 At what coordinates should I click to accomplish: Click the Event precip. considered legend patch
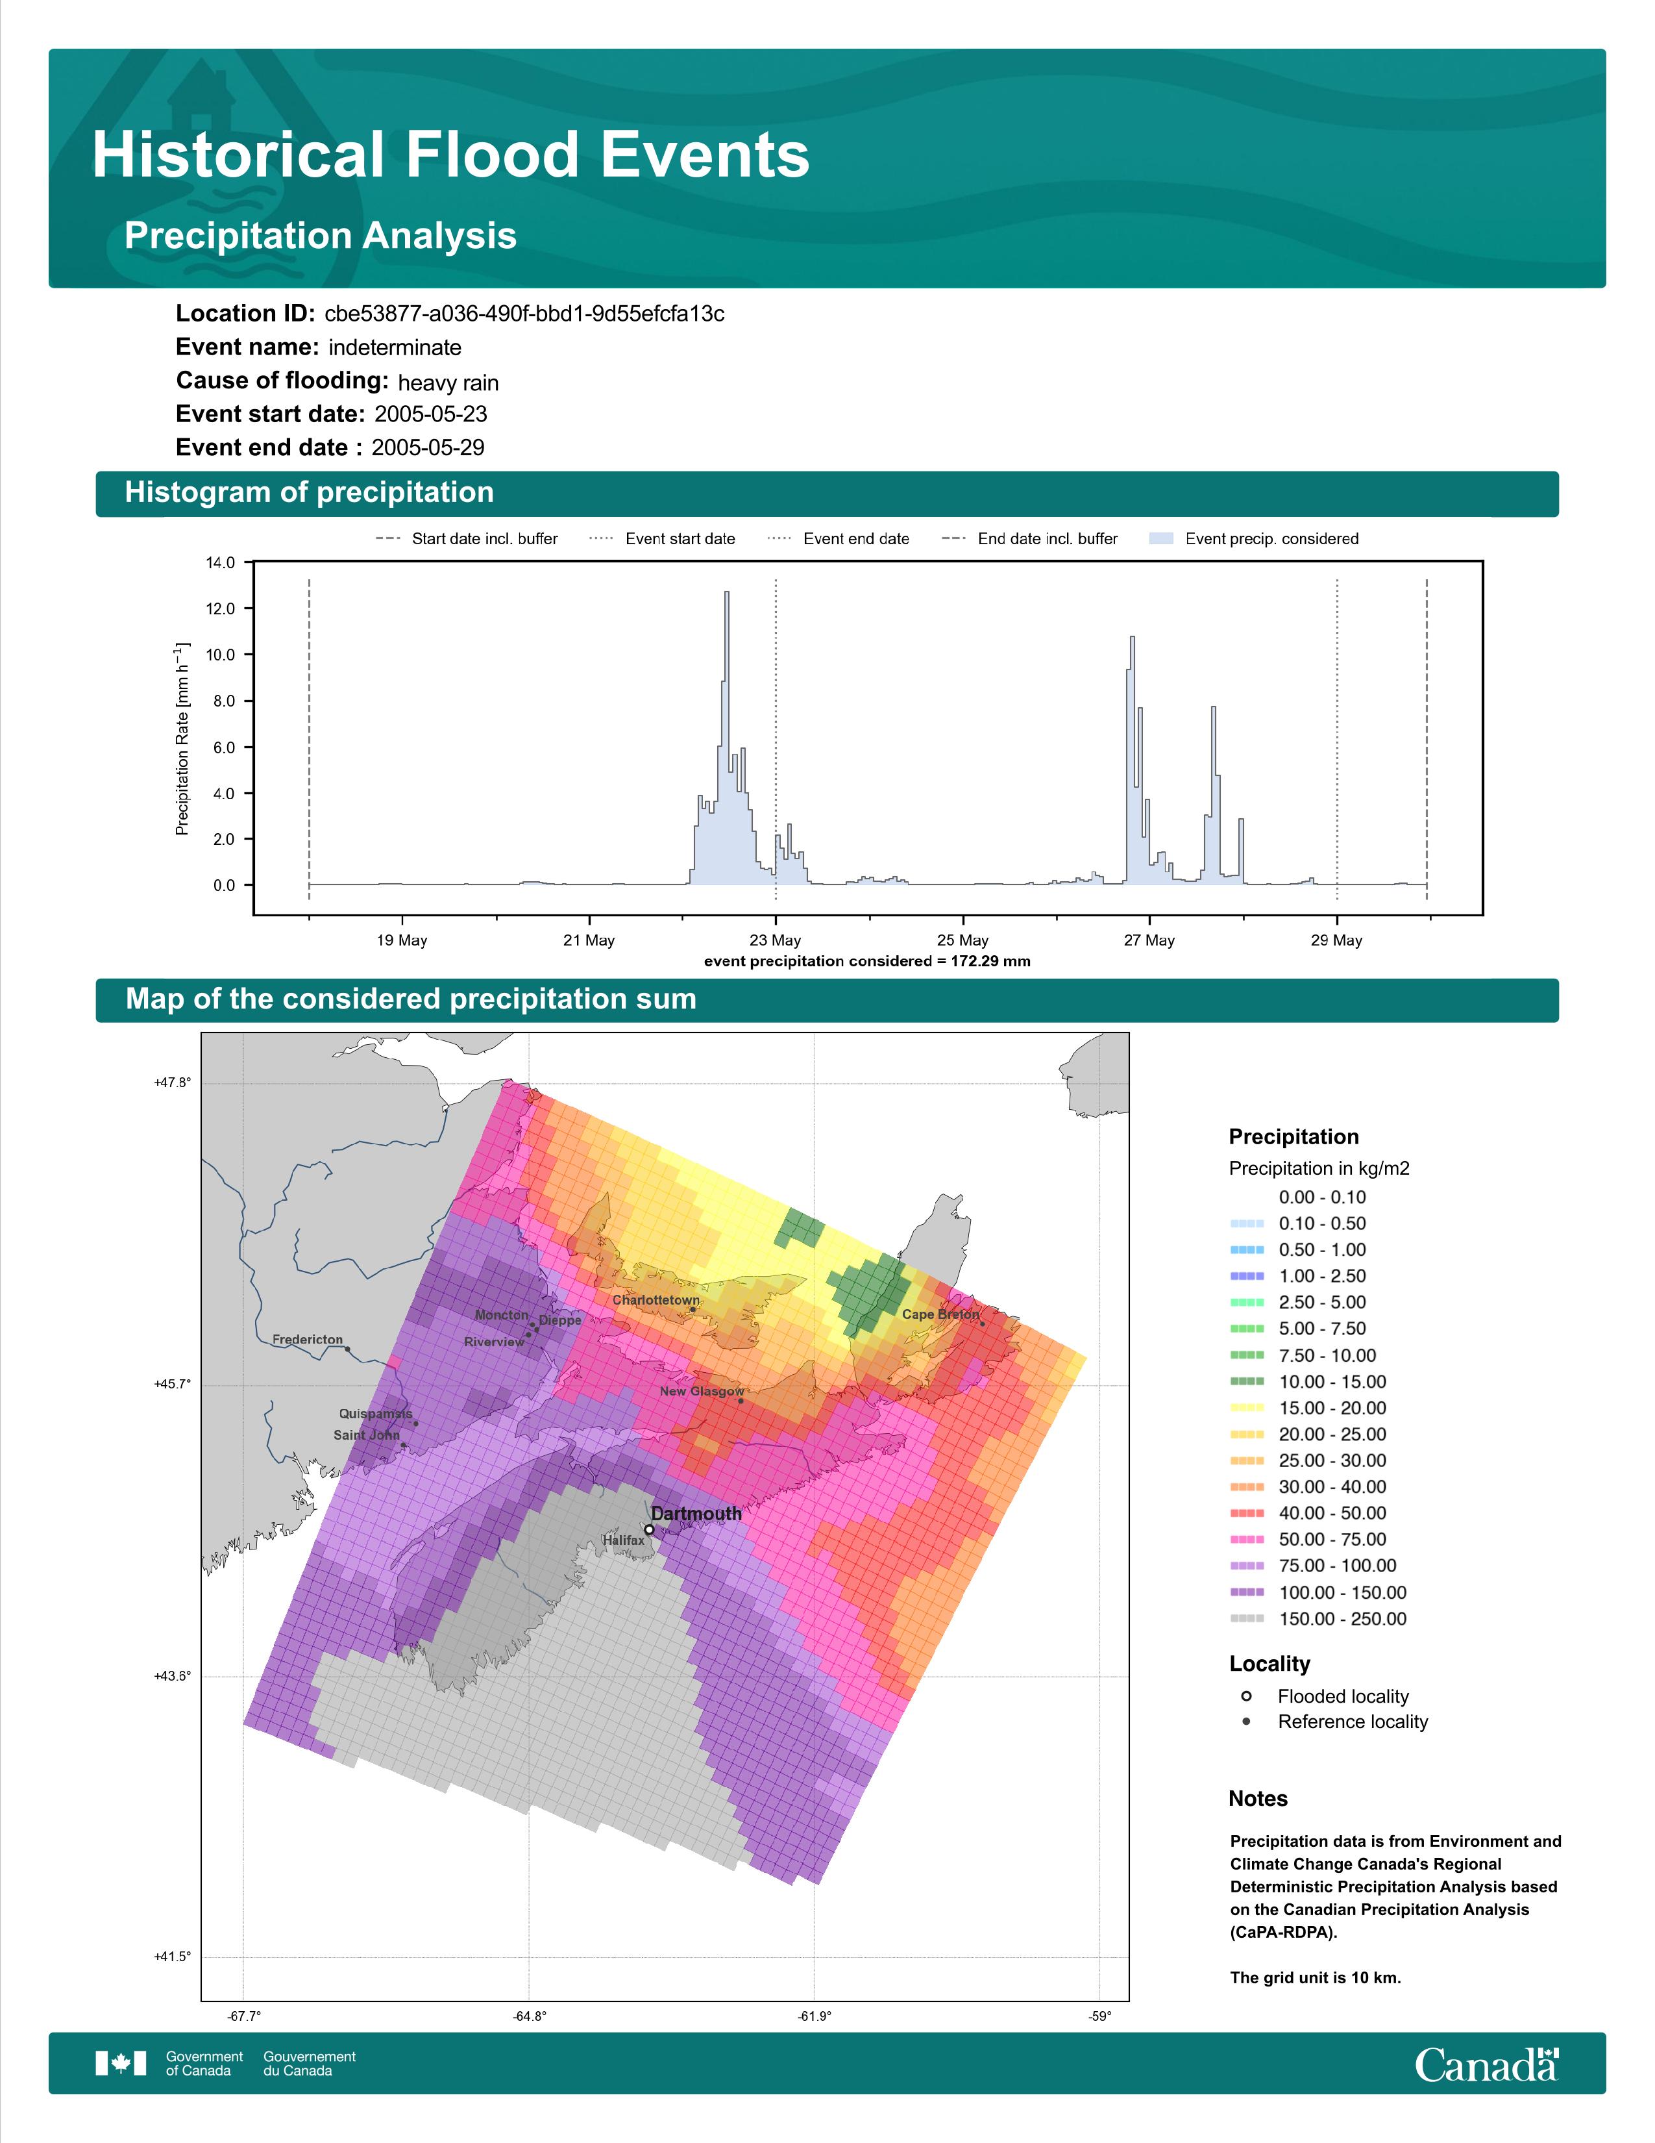tap(1161, 539)
